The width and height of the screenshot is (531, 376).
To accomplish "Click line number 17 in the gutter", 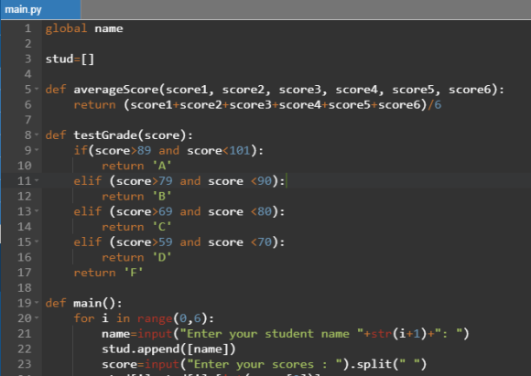I will [25, 273].
